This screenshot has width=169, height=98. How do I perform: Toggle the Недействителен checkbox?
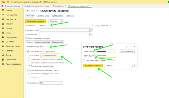pos(95,26)
